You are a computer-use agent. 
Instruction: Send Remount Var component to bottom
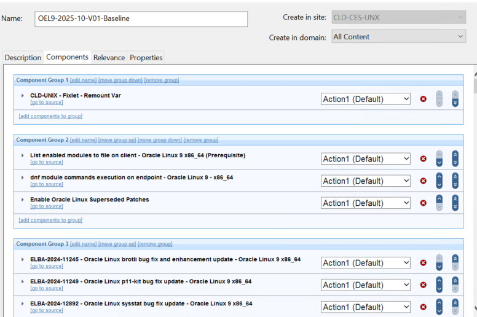pos(455,103)
